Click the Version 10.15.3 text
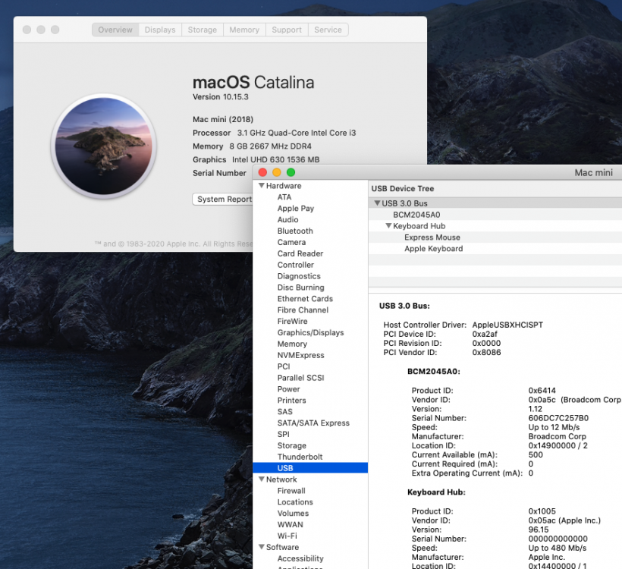This screenshot has height=569, width=622. pos(220,97)
